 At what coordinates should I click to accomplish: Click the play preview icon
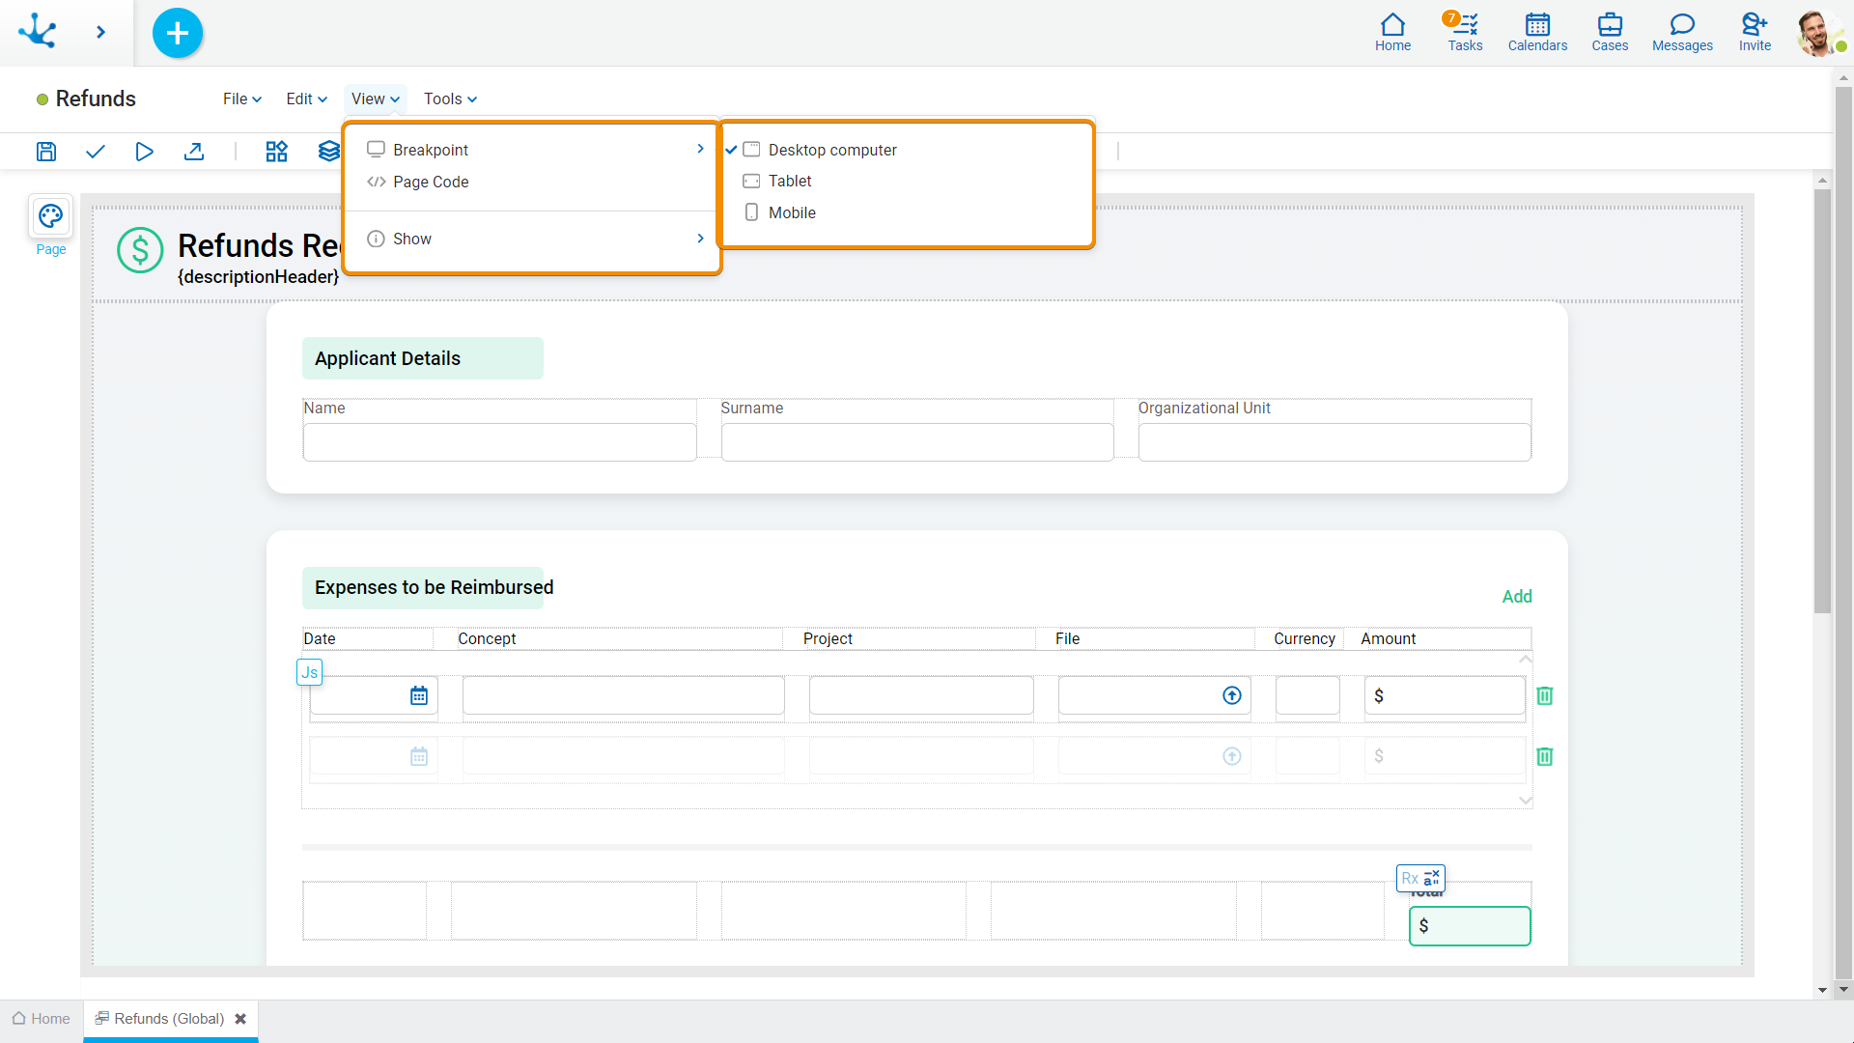click(x=144, y=152)
